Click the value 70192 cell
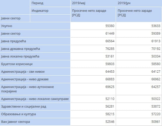 [139, 49]
